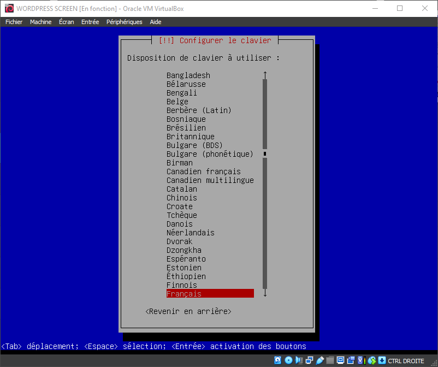The width and height of the screenshot is (438, 367).
Task: Click the VirtualBox logo in title bar
Action: pyautogui.click(x=9, y=8)
